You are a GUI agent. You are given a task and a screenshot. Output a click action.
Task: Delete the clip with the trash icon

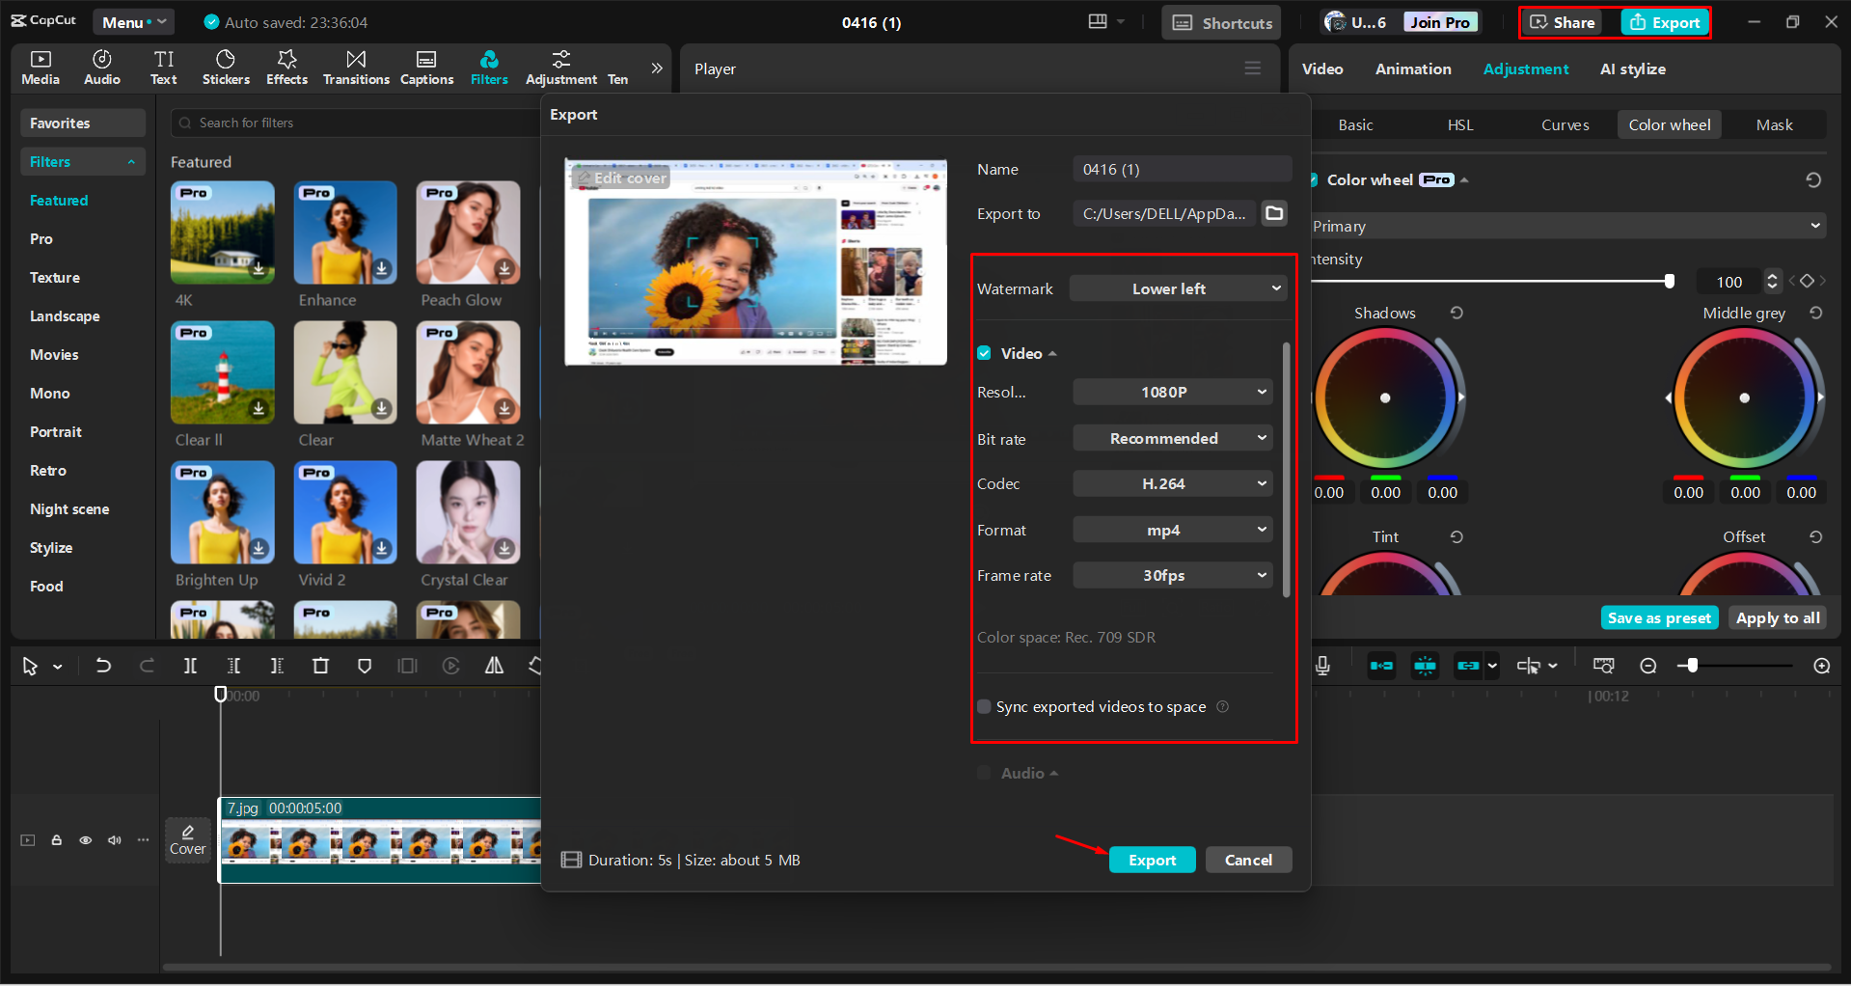click(x=320, y=666)
